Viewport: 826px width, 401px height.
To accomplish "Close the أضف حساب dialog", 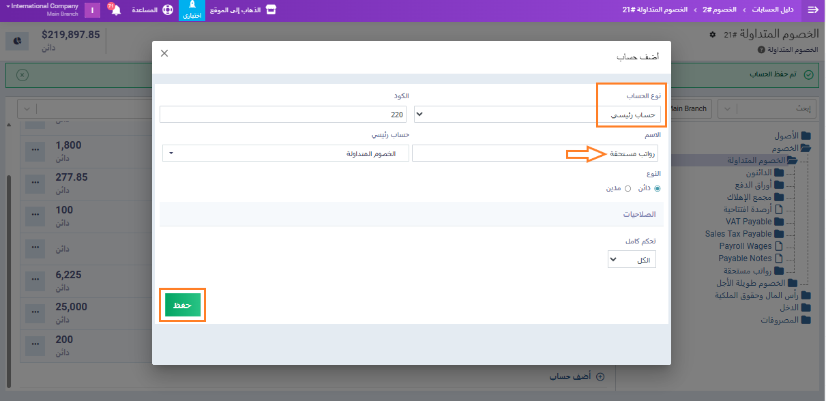I will point(164,53).
